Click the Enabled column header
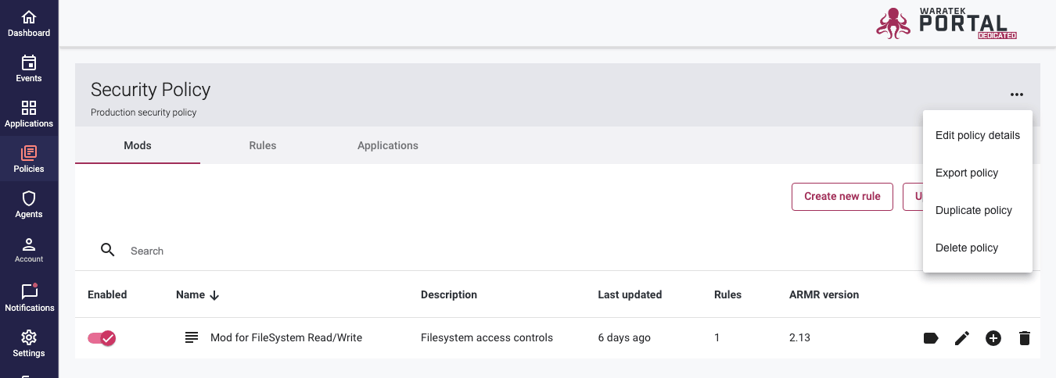Viewport: 1056px width, 378px height. [107, 294]
